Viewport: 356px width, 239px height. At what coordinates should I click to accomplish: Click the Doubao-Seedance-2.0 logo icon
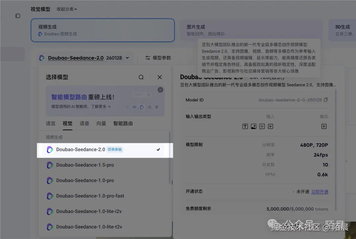tap(42, 58)
